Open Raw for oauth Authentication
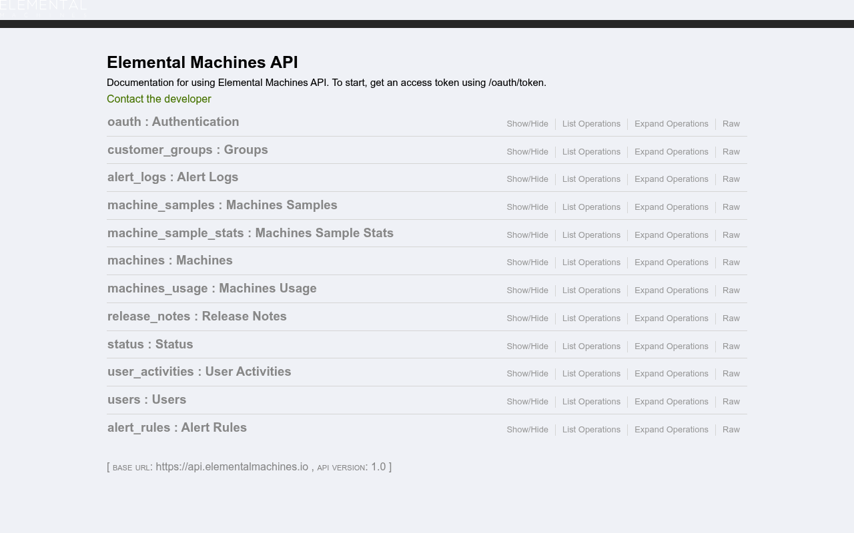Viewport: 854px width, 533px height. [x=731, y=124]
